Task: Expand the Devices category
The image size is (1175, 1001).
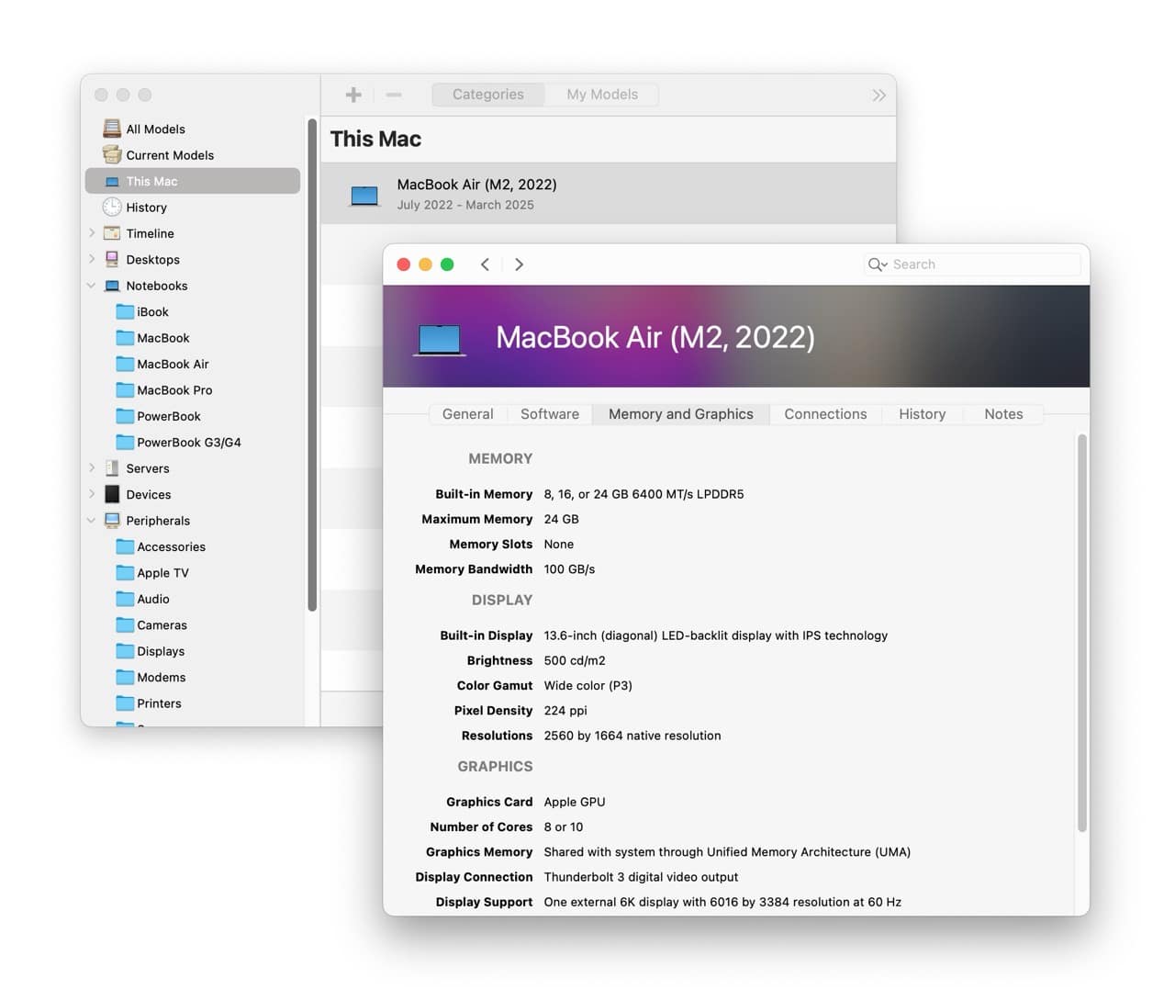Action: pos(92,494)
